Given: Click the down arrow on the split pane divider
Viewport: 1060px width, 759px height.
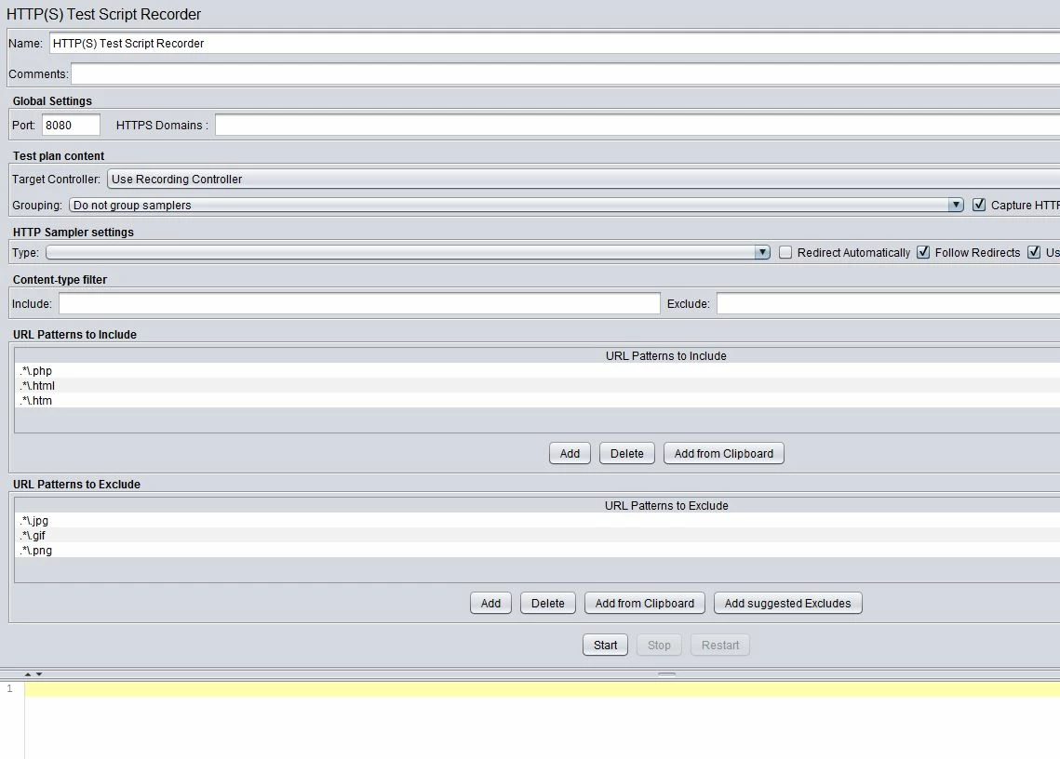Looking at the screenshot, I should pyautogui.click(x=39, y=673).
